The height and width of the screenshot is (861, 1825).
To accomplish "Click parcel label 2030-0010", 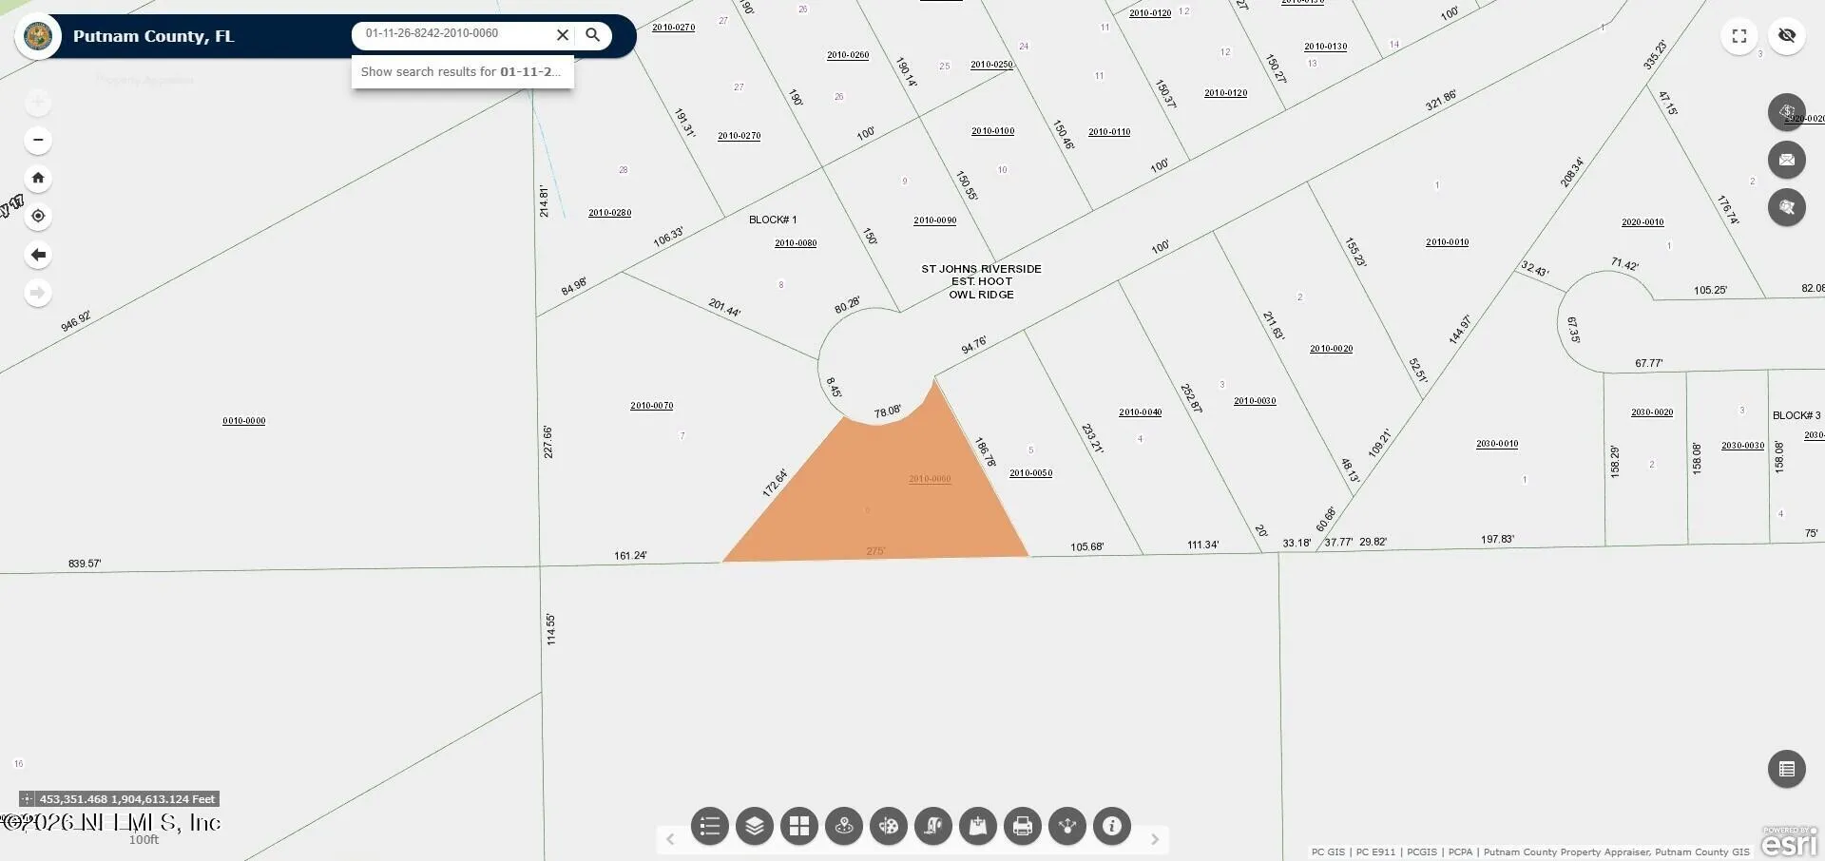I will click(1497, 444).
